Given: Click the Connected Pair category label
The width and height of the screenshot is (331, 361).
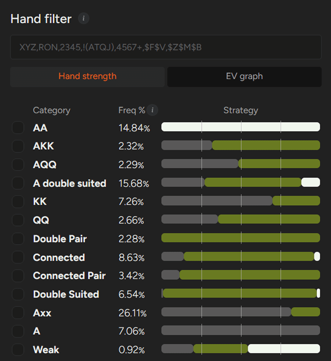Looking at the screenshot, I should (x=69, y=276).
